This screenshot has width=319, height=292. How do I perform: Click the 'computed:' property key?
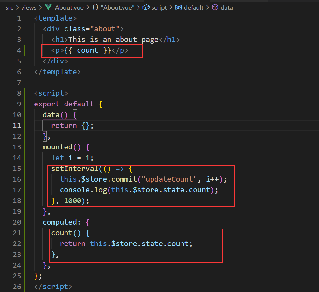coord(62,222)
